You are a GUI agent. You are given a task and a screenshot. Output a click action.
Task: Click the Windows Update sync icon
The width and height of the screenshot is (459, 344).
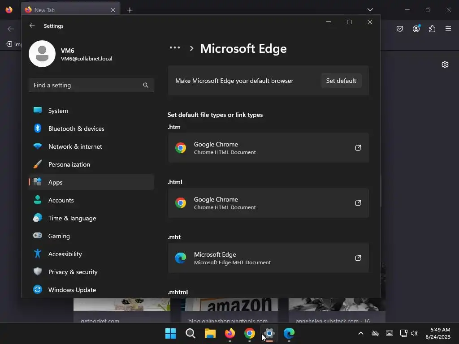[x=38, y=289]
